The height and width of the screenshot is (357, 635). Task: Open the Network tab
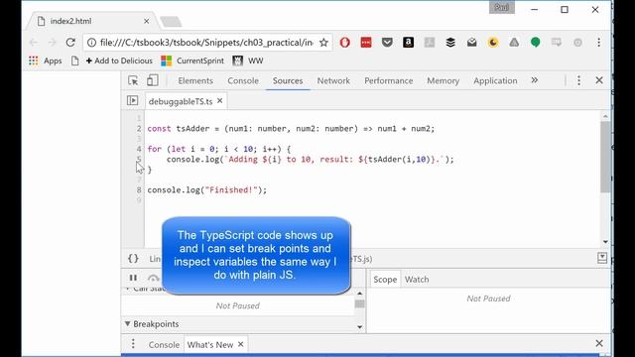tap(333, 80)
